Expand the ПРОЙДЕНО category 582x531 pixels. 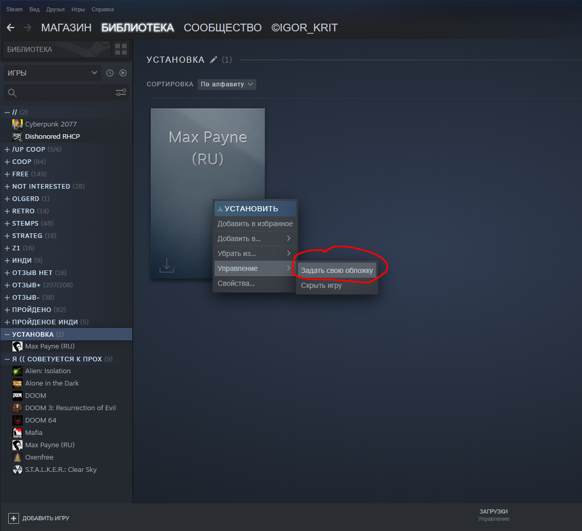pos(7,309)
